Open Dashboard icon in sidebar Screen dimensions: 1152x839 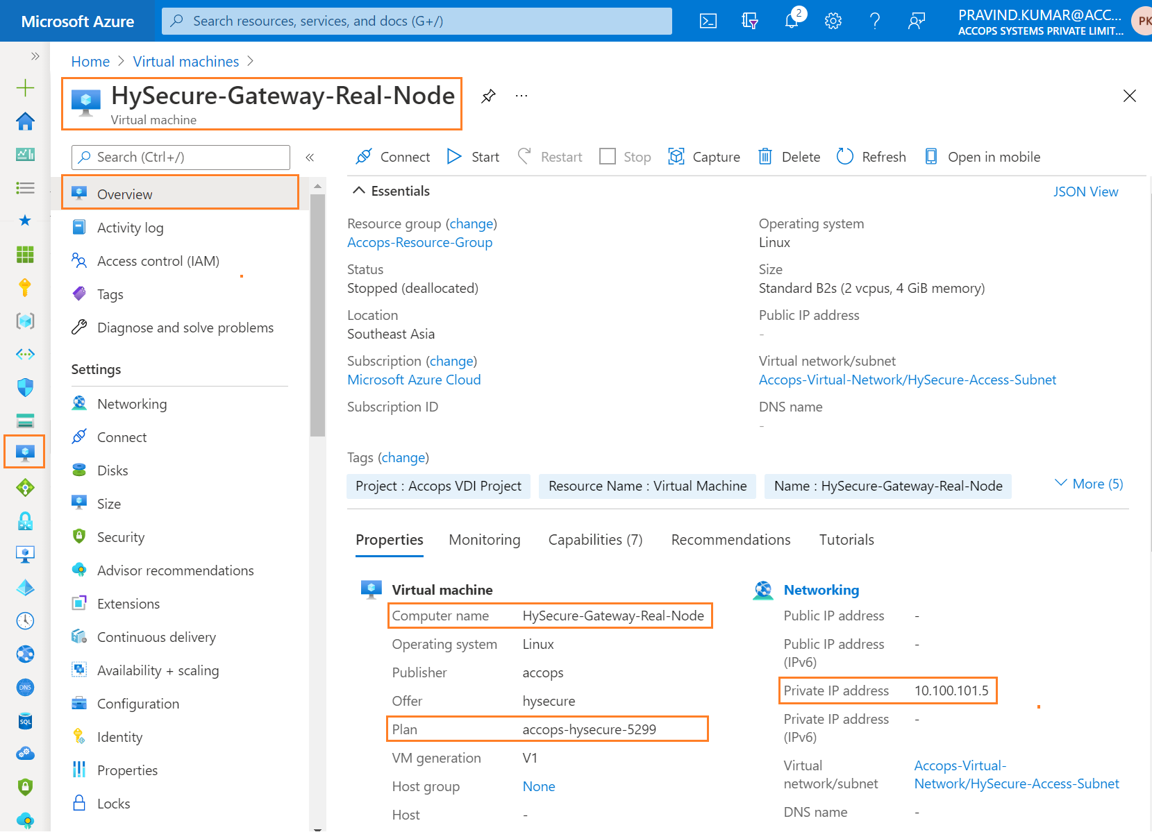pos(25,154)
